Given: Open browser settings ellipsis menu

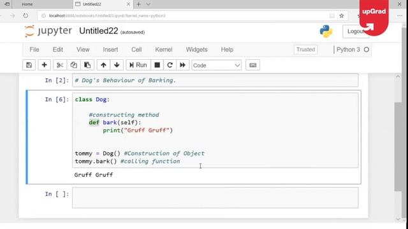Looking at the screenshot, I should (400, 16).
